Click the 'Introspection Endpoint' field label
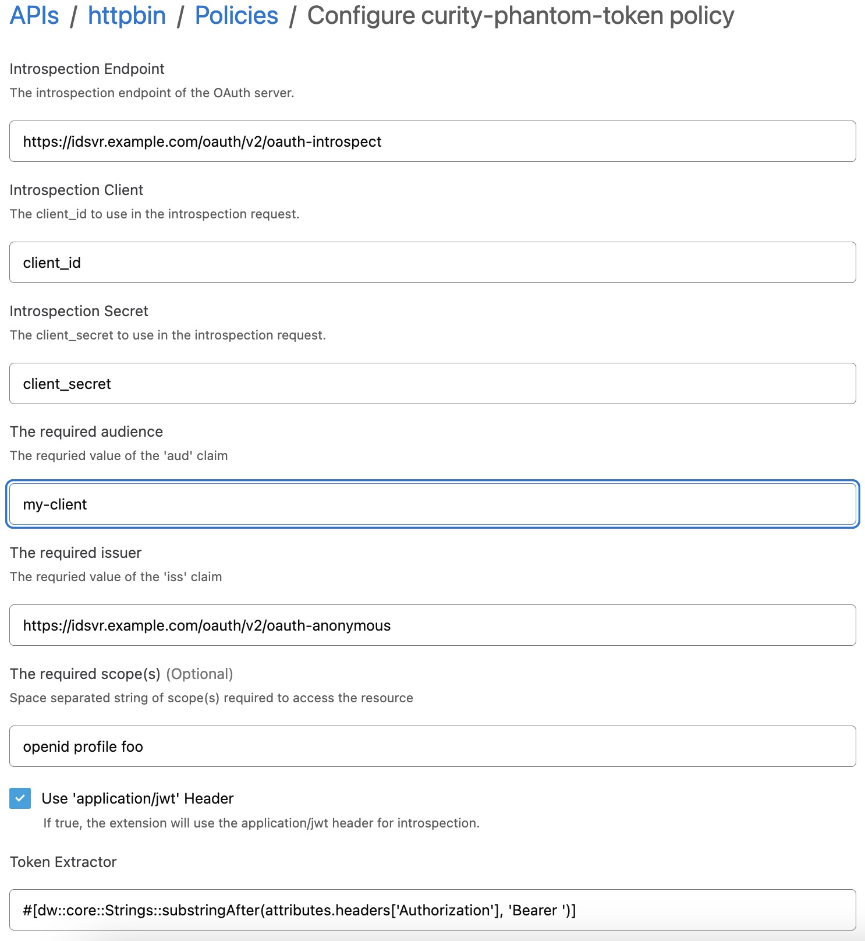Viewport: 865px width, 941px height. 87,69
